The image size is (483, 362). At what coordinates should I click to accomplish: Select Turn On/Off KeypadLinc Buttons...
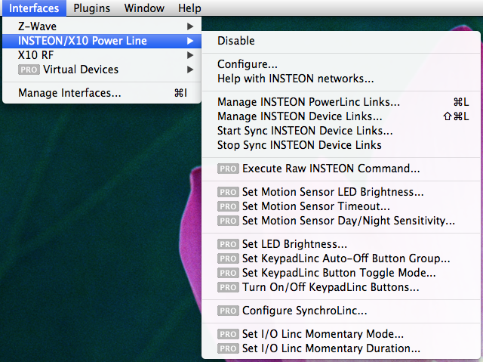click(341, 287)
